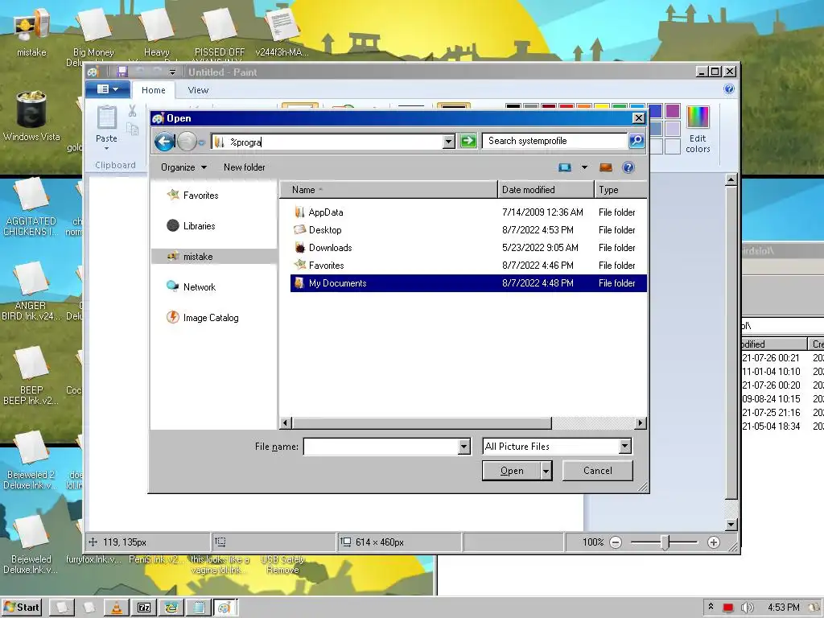This screenshot has width=824, height=618.
Task: Open 7z from the taskbar
Action: [x=144, y=608]
